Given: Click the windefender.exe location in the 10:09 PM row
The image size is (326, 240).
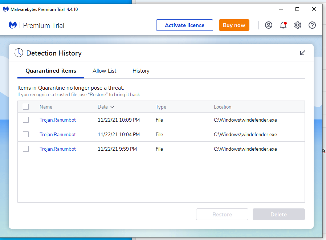Looking at the screenshot, I should pyautogui.click(x=245, y=120).
